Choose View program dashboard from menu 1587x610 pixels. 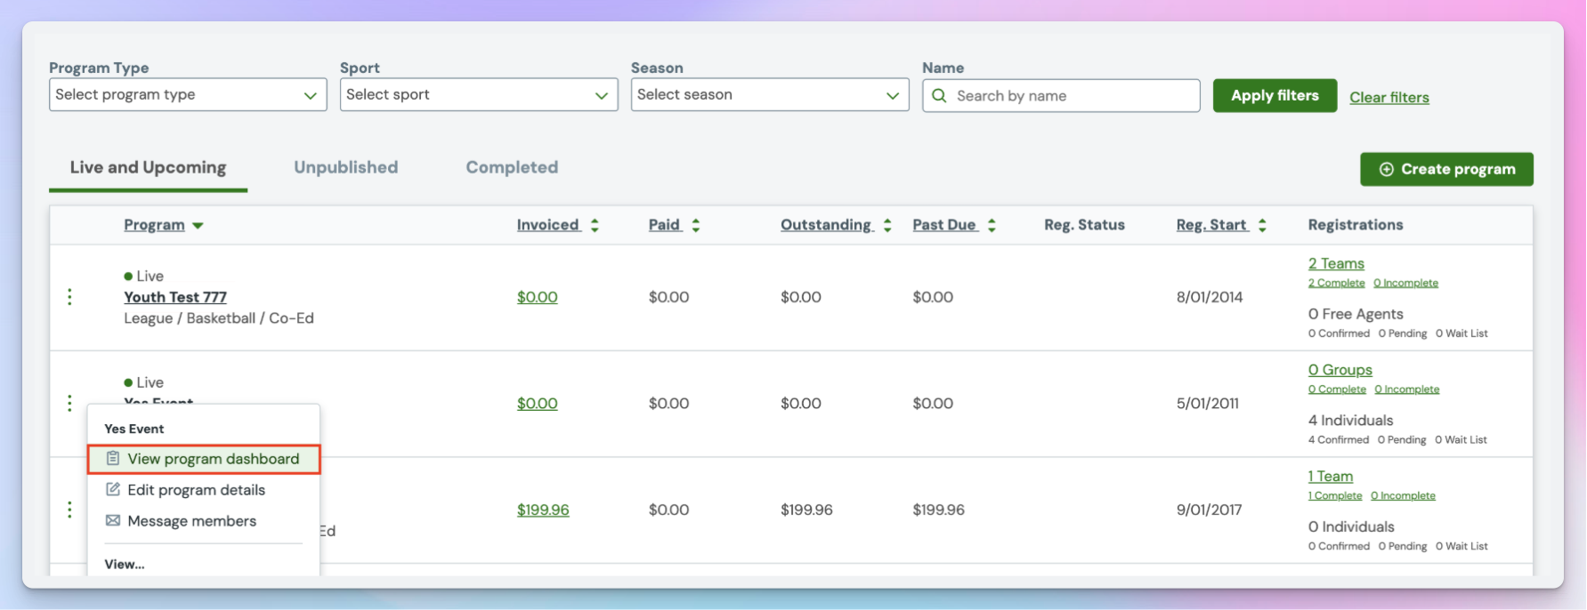click(204, 459)
